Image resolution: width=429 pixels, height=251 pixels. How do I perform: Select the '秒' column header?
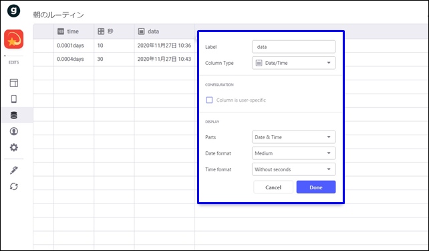click(114, 31)
